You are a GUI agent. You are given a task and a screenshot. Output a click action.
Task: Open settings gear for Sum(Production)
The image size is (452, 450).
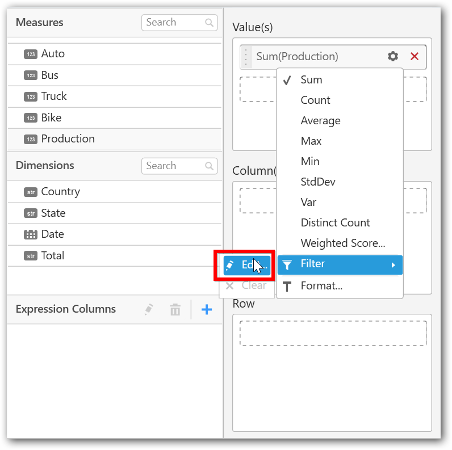point(393,56)
